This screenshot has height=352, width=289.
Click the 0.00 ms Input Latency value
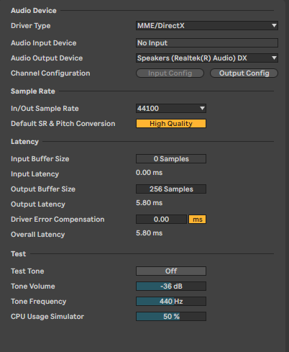(149, 173)
